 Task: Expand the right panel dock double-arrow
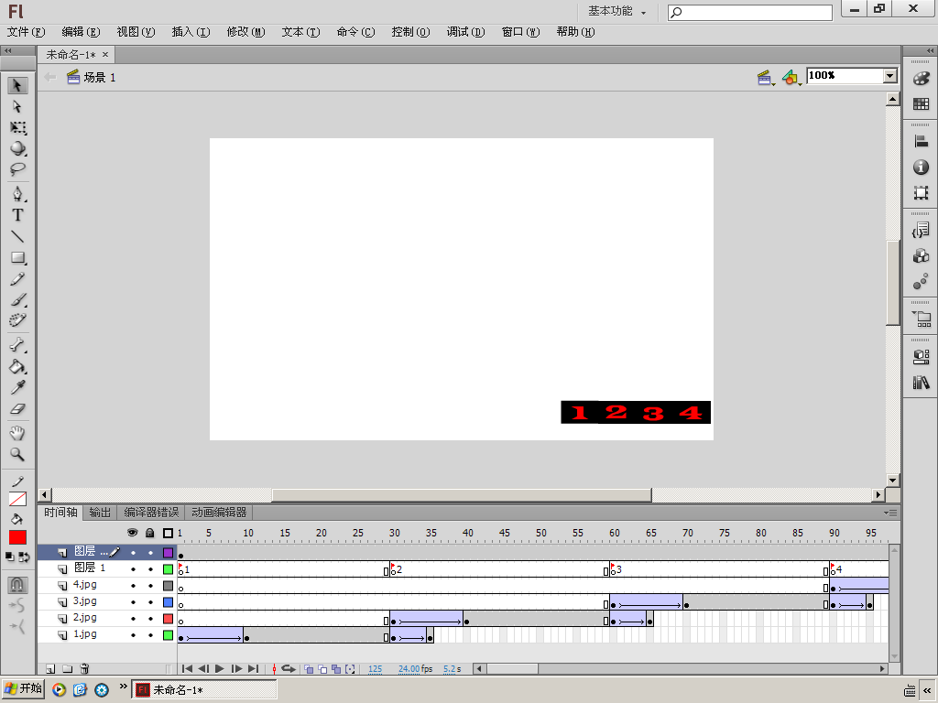[x=930, y=51]
